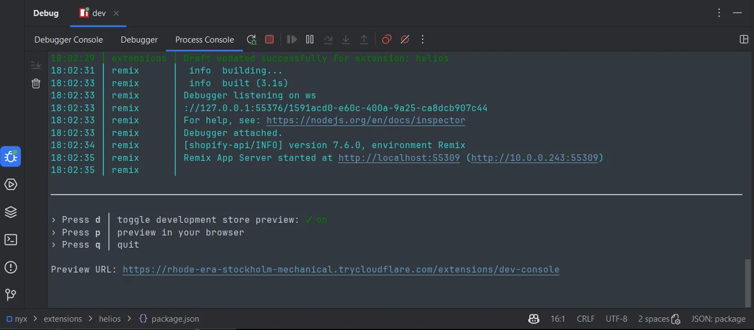Image resolution: width=754 pixels, height=330 pixels.
Task: Open the debugger more options menu
Action: tap(422, 39)
